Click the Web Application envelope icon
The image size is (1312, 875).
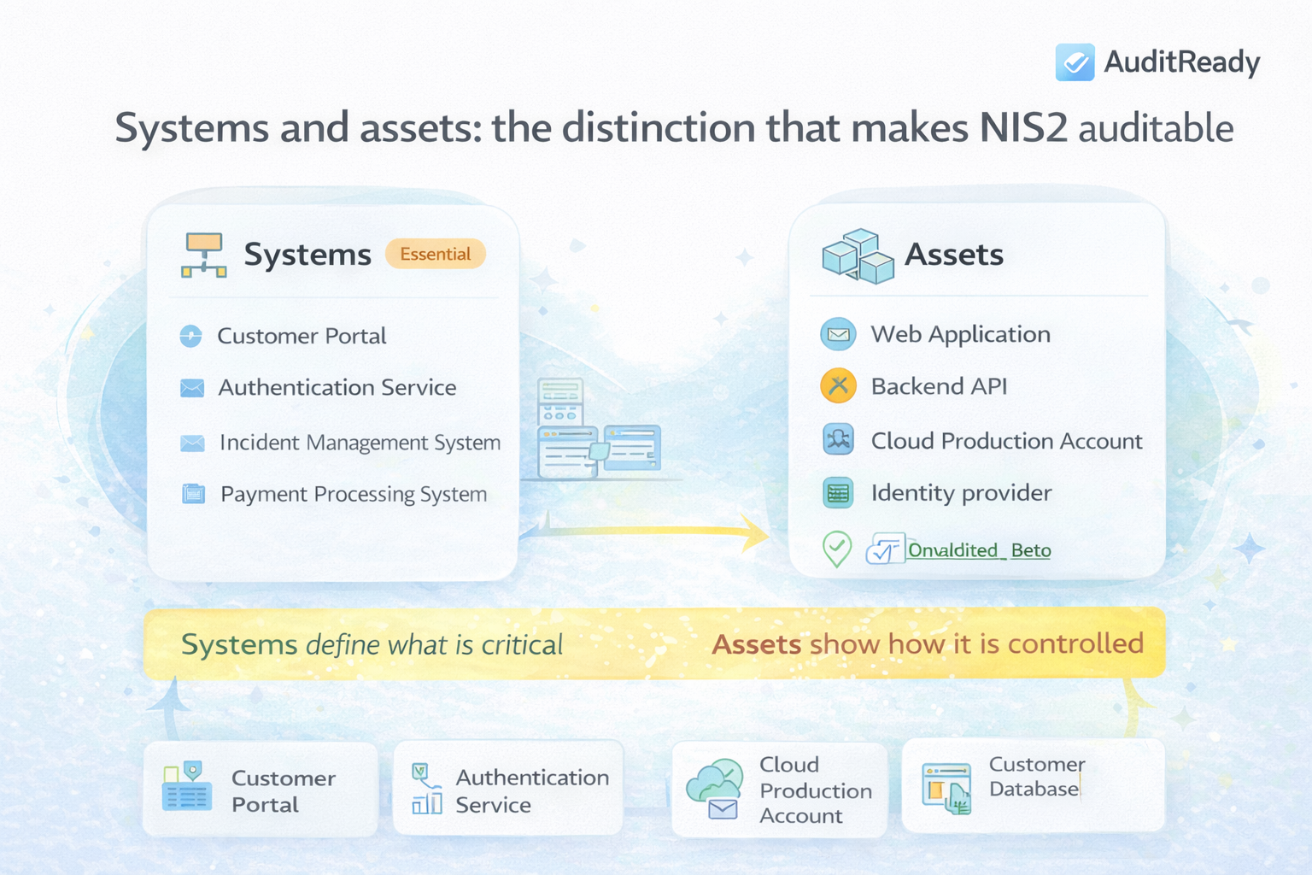[x=838, y=334]
